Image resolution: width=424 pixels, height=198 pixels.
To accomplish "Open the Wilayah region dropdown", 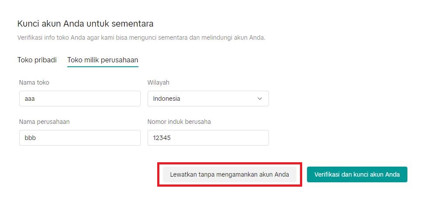I will pos(208,99).
